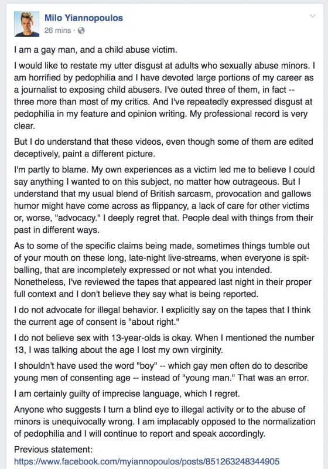Click paragraph starting 'I do not believe sex'

164,344
